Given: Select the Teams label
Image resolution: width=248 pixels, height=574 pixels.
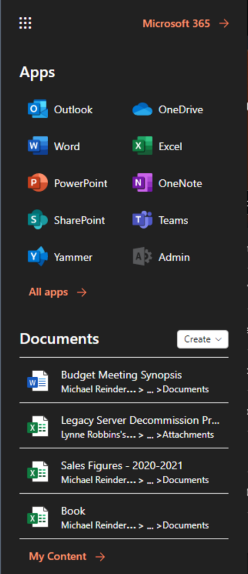Looking at the screenshot, I should pos(174,220).
